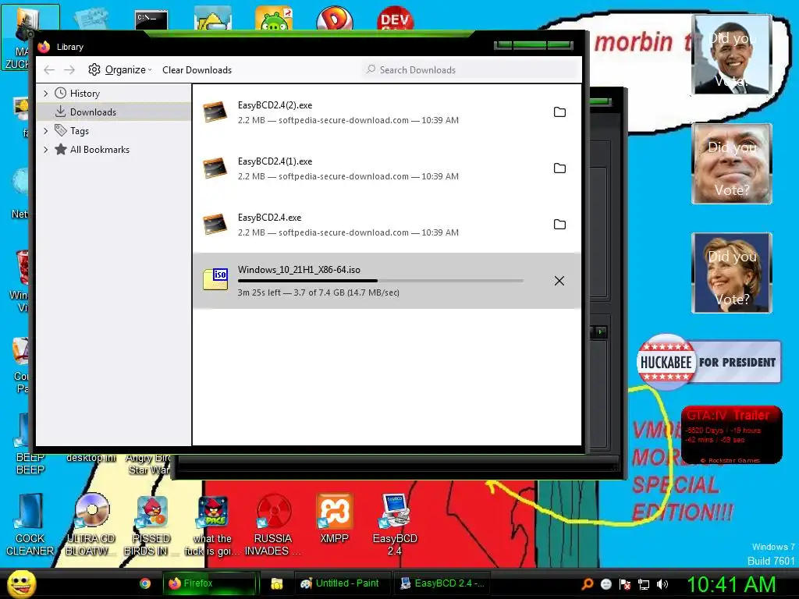Click the 10:41 AM taskbar clock
Screen dimensions: 799x599
[731, 584]
